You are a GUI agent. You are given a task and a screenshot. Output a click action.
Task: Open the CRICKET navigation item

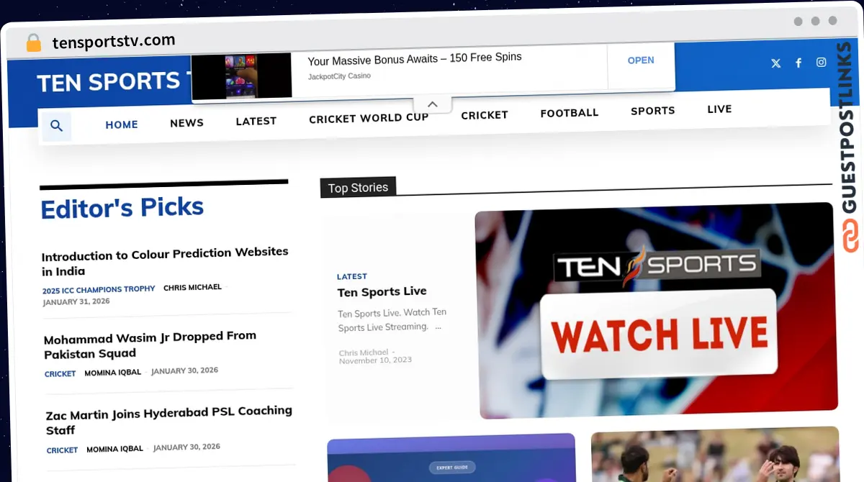coord(485,115)
